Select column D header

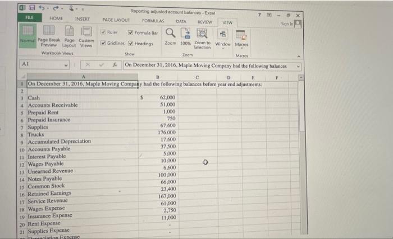(x=229, y=78)
